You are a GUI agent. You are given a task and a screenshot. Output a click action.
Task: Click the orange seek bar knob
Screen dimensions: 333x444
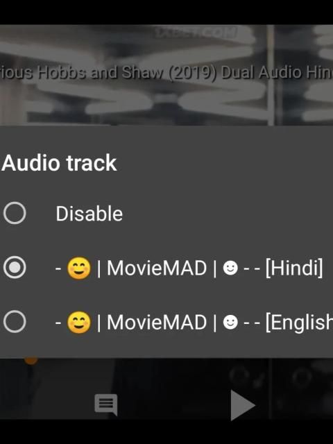(x=31, y=360)
